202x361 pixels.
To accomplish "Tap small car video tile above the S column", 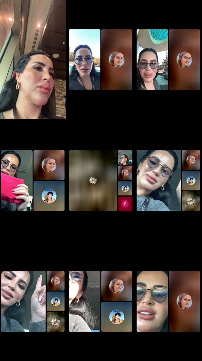I will pyautogui.click(x=125, y=157).
